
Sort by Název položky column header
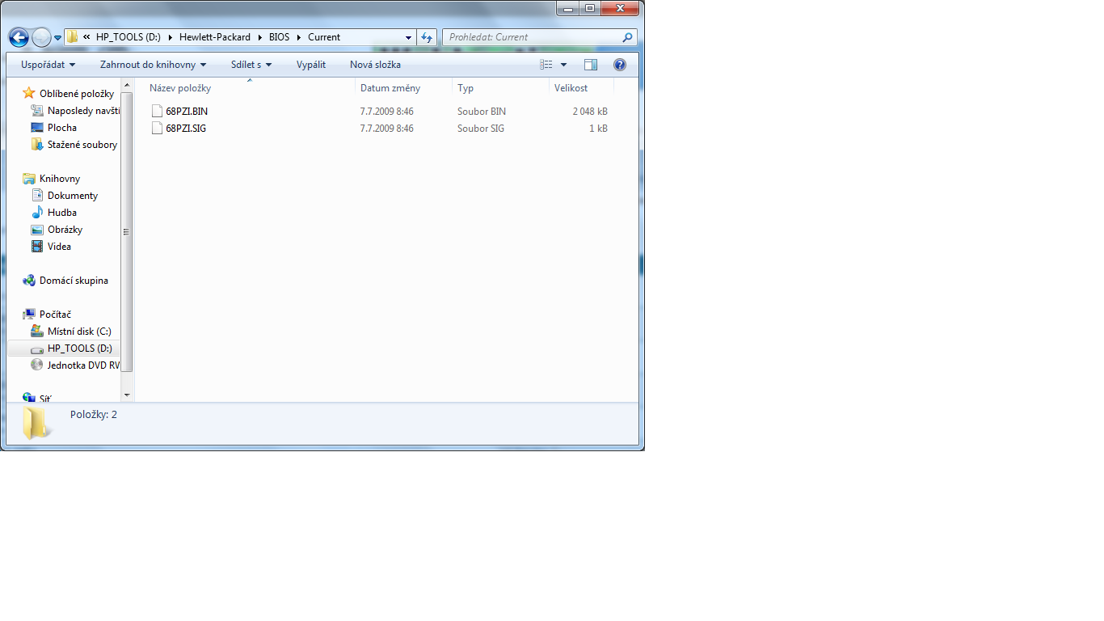pyautogui.click(x=180, y=88)
